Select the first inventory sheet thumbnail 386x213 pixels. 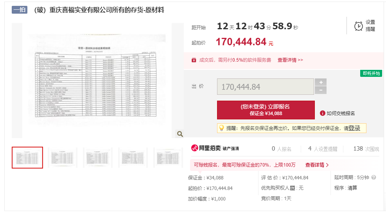[x=27, y=158]
